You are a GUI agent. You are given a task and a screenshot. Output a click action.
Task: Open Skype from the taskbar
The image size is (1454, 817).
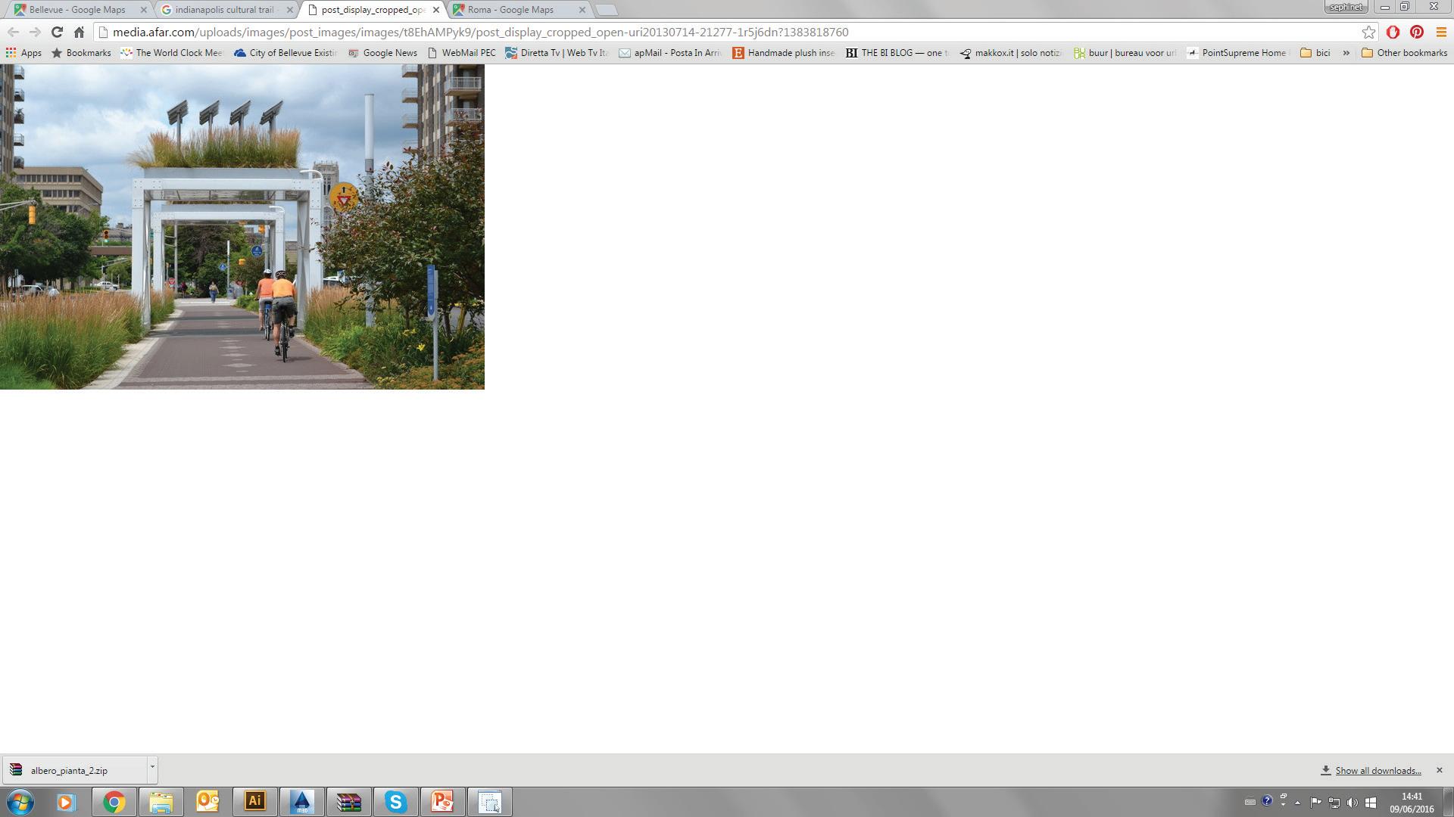[x=395, y=801]
